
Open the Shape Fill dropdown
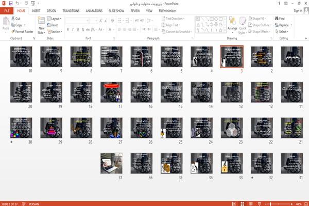click(257, 19)
